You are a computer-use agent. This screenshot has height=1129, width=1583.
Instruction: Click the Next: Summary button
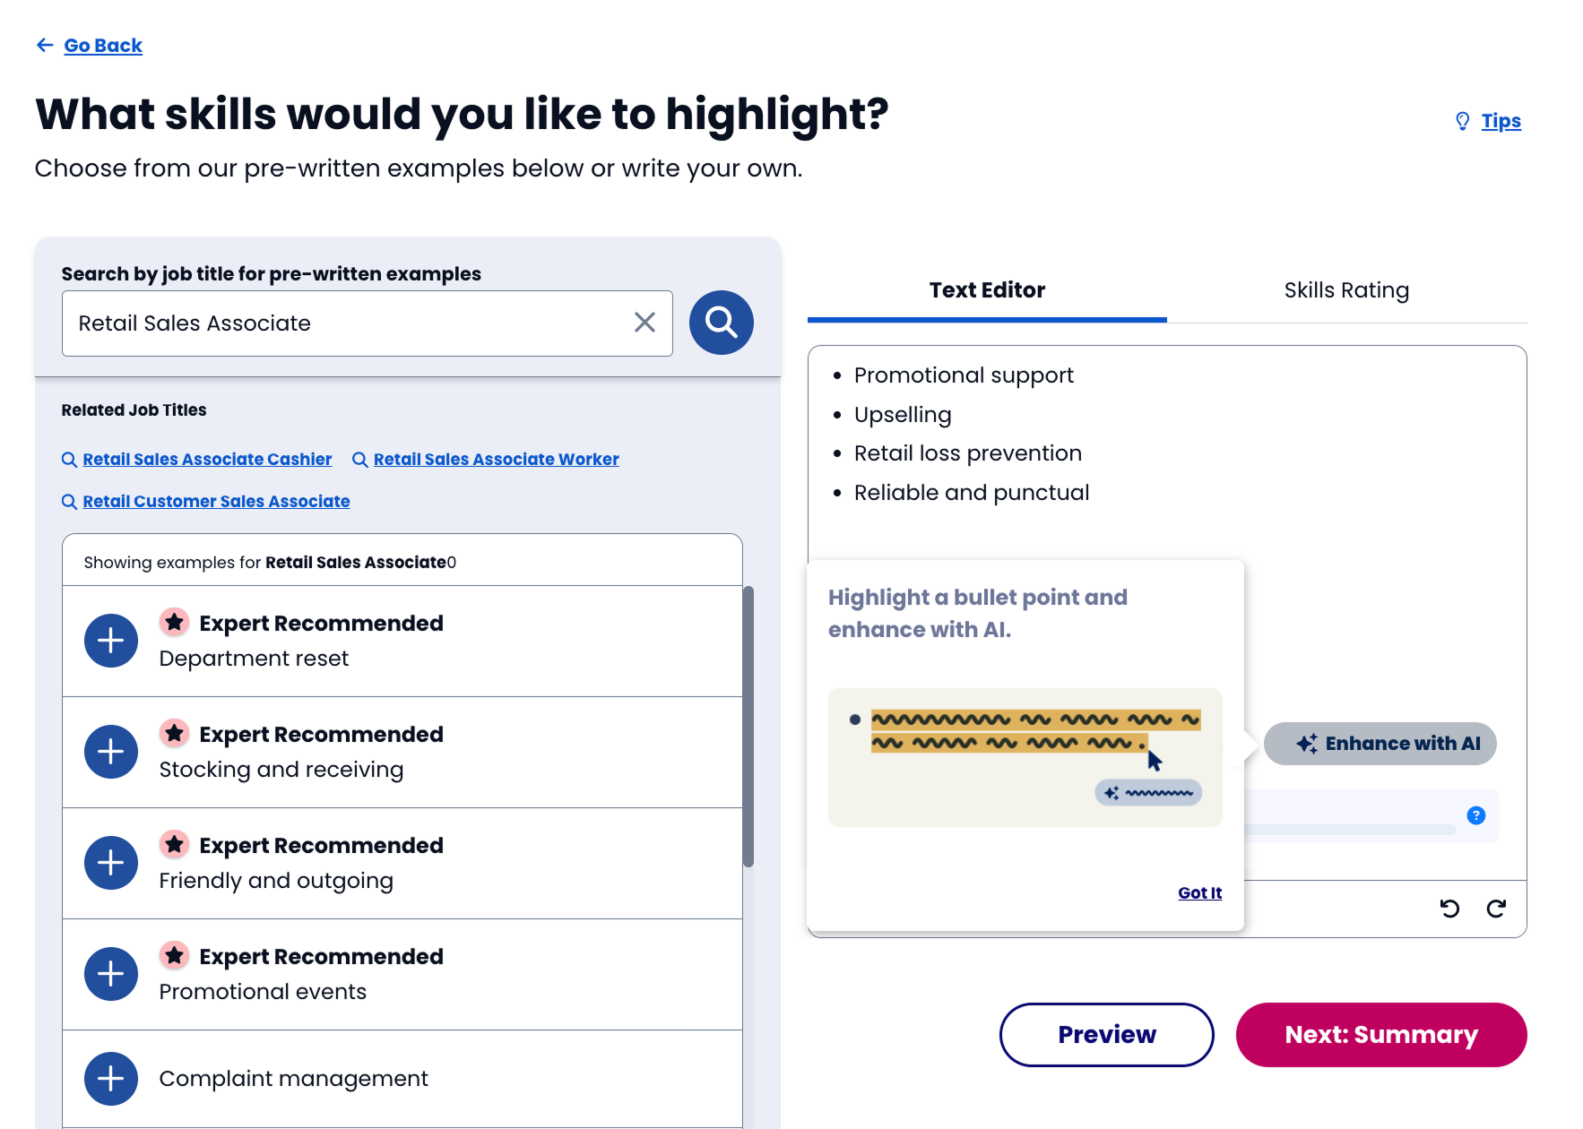(x=1380, y=1035)
